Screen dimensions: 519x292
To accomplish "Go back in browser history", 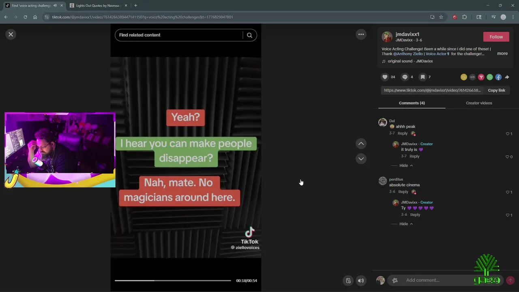I will coord(6,17).
